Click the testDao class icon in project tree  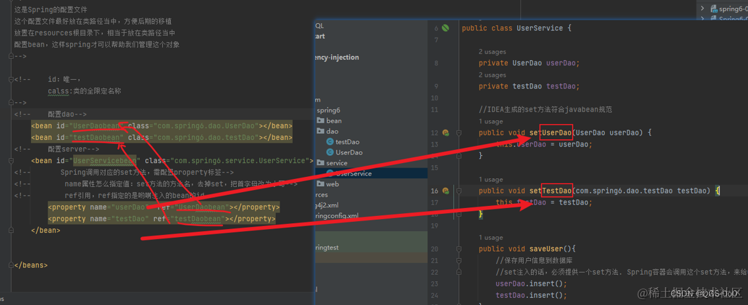[330, 142]
